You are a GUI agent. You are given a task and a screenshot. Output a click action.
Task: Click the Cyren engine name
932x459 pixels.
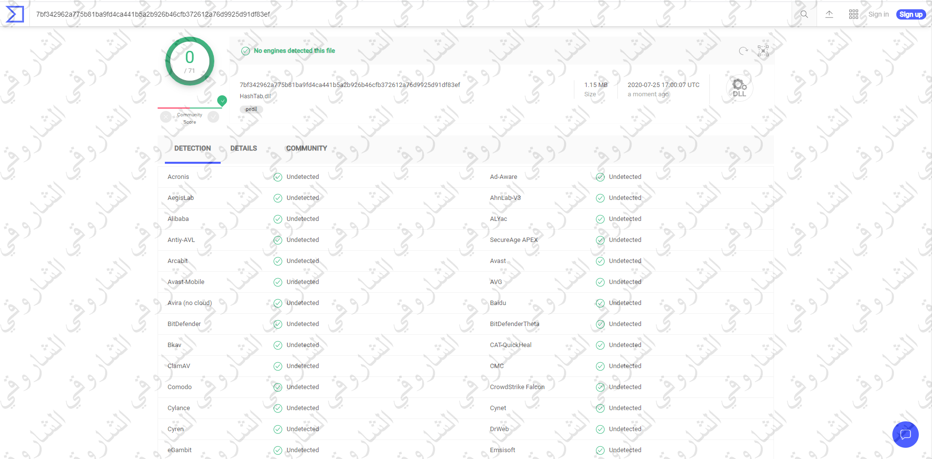click(x=176, y=429)
